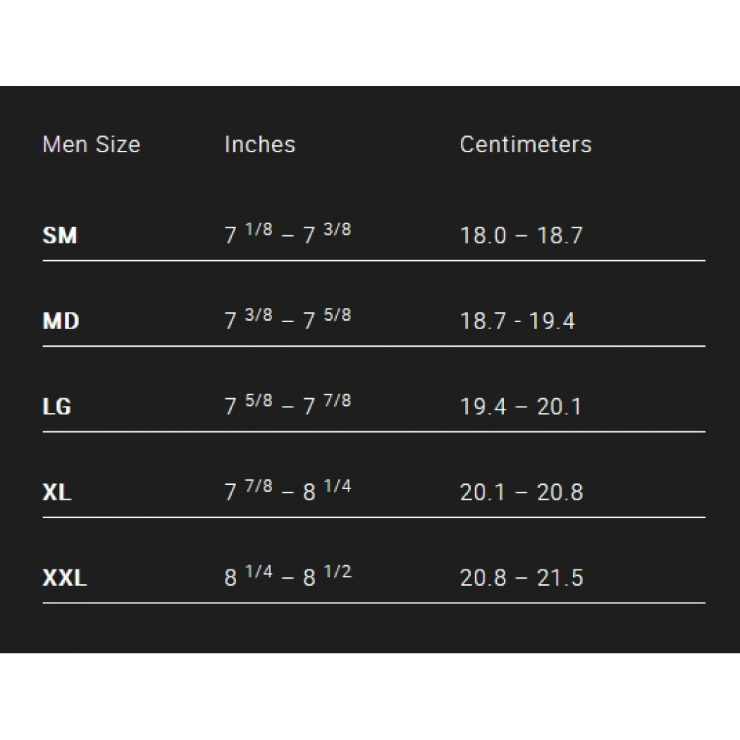Click the Men Size column header
Viewport: 740px width, 740px height.
[91, 144]
